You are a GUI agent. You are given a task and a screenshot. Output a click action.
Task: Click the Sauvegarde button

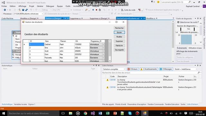119,50
